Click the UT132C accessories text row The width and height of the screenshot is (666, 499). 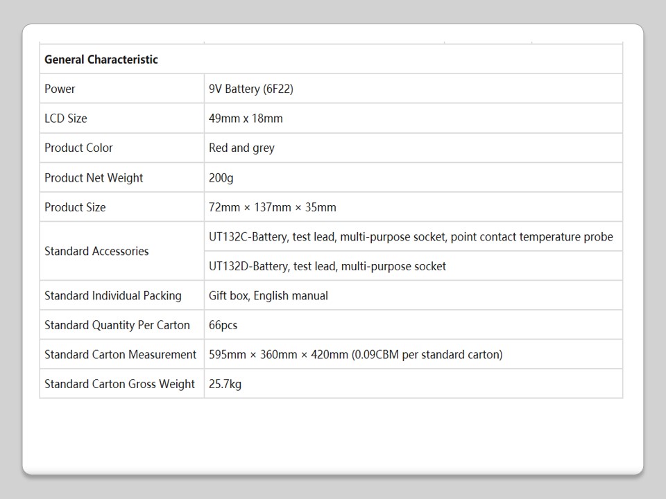[x=411, y=237]
